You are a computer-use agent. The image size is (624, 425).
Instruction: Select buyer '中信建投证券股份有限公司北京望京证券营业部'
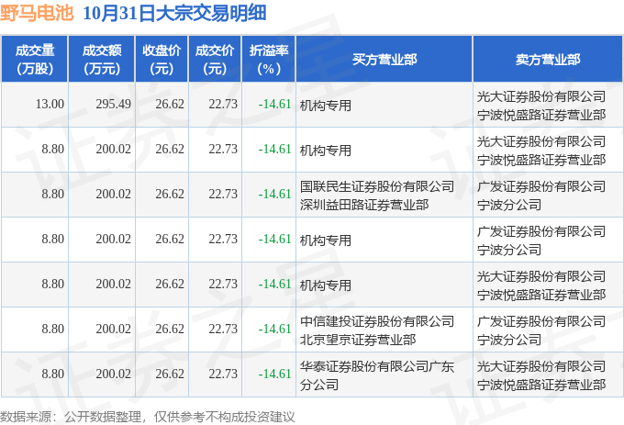[x=377, y=330]
